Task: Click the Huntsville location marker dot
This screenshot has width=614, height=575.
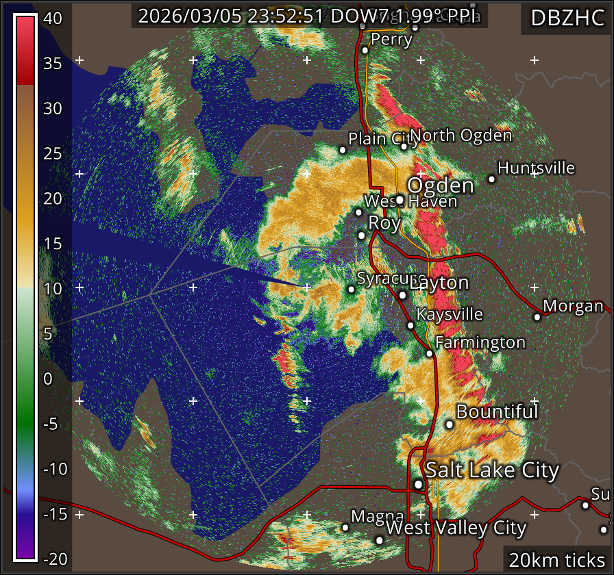Action: [491, 179]
